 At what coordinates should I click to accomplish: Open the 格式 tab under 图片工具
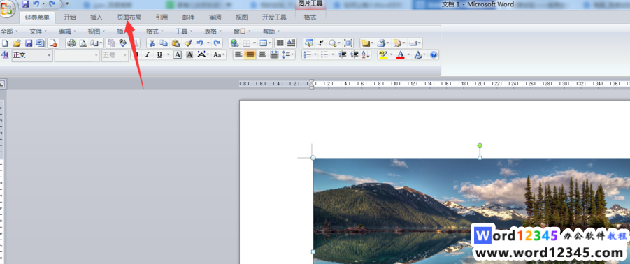point(310,17)
